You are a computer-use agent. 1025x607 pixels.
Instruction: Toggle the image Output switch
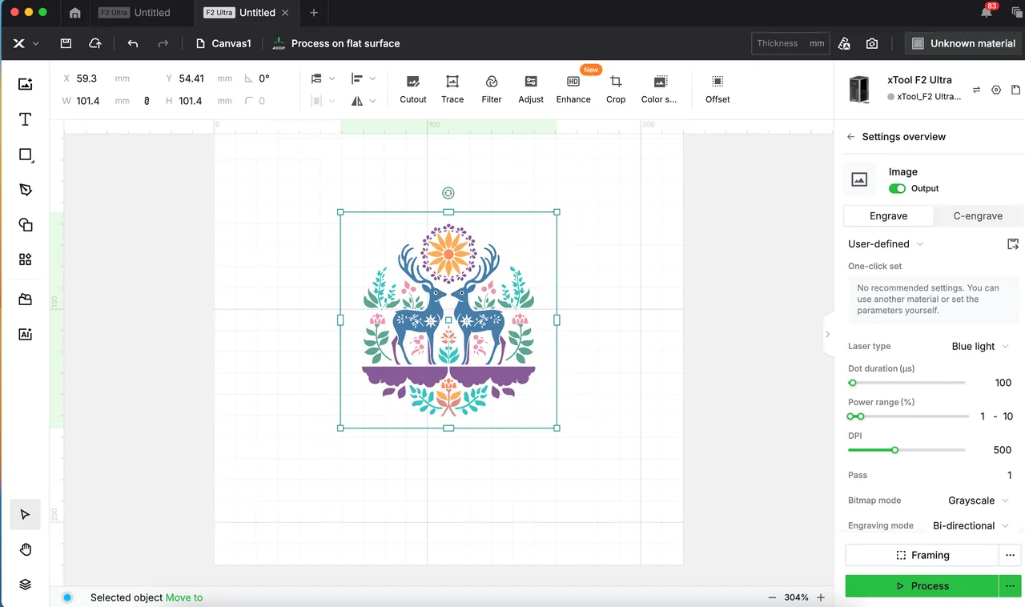[x=897, y=188]
